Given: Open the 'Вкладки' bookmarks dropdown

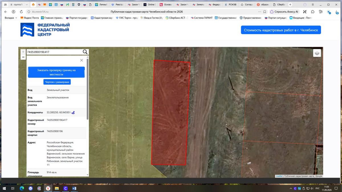Looking at the screenshot, I should pyautogui.click(x=11, y=18).
